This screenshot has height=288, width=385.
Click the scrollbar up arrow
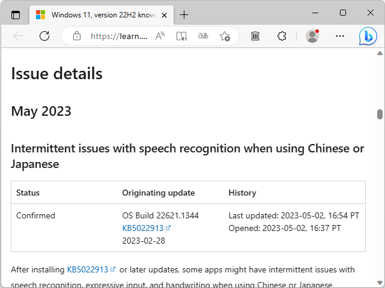tap(380, 53)
